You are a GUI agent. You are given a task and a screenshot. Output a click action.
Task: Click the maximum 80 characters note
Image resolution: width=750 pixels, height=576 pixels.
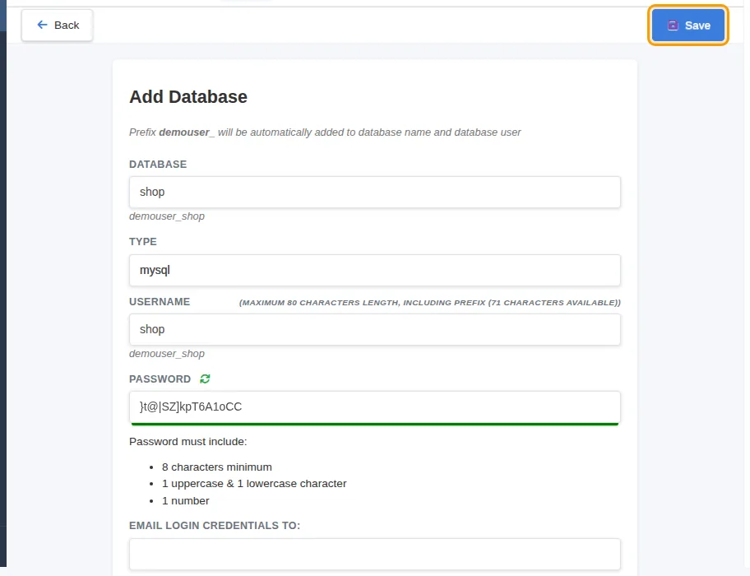429,302
